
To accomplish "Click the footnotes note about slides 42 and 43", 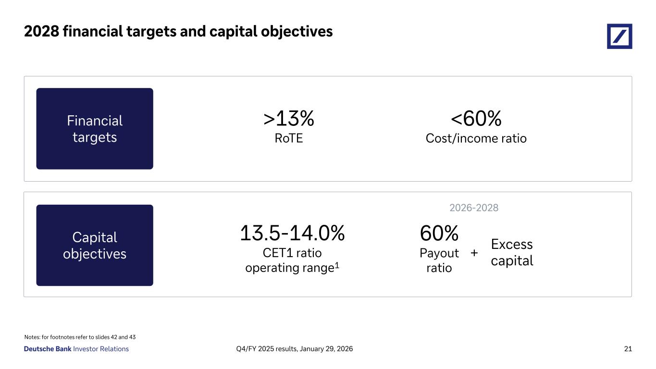I will click(80, 337).
